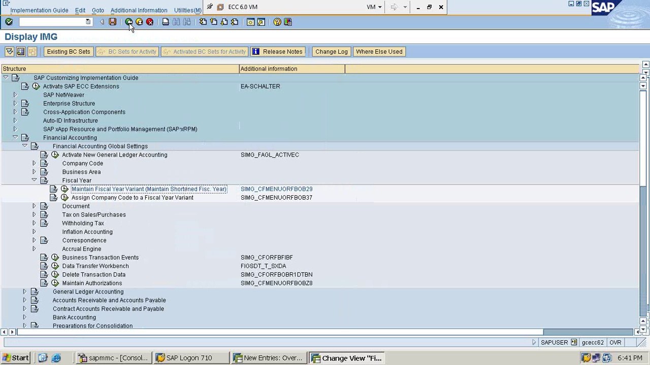The image size is (650, 365).
Task: Click Where Else Used button
Action: pyautogui.click(x=379, y=51)
